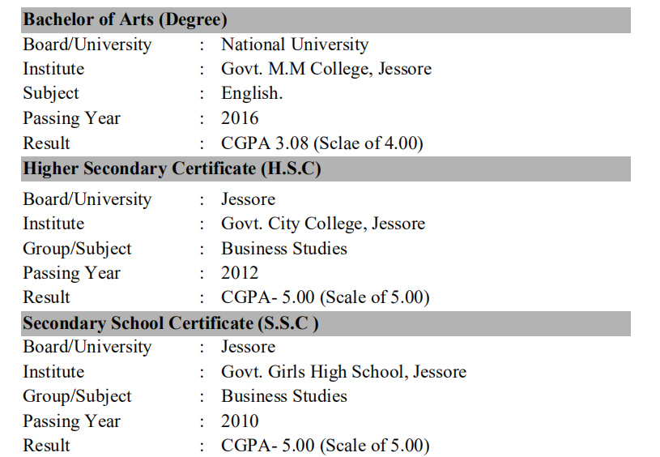
Task: Click the subject value 'English.'
Action: pos(252,93)
